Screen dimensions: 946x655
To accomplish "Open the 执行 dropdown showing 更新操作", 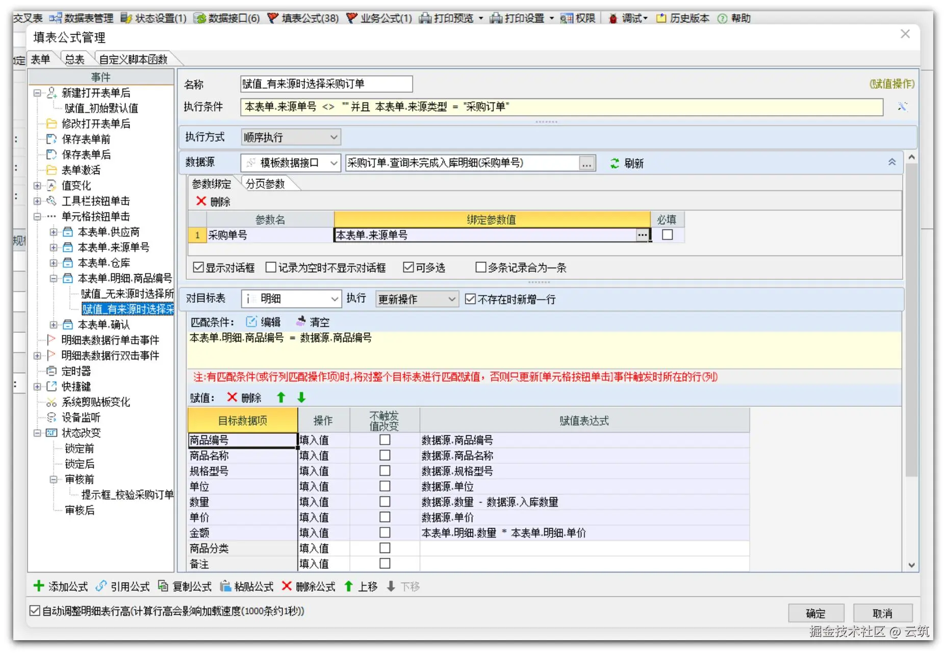I will point(451,299).
